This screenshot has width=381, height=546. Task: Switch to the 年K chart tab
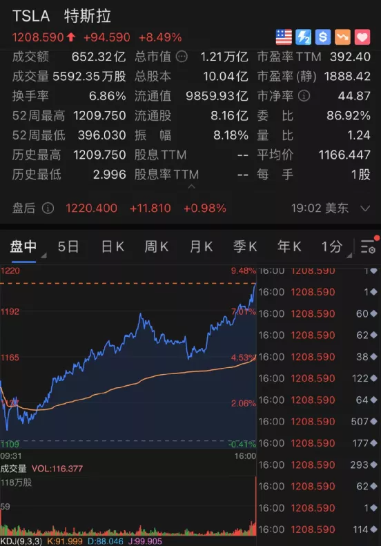click(289, 247)
